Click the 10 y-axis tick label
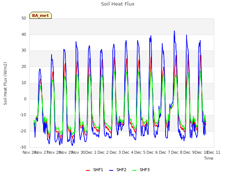 point(24,83)
